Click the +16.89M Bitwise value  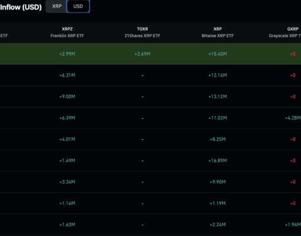(x=217, y=160)
